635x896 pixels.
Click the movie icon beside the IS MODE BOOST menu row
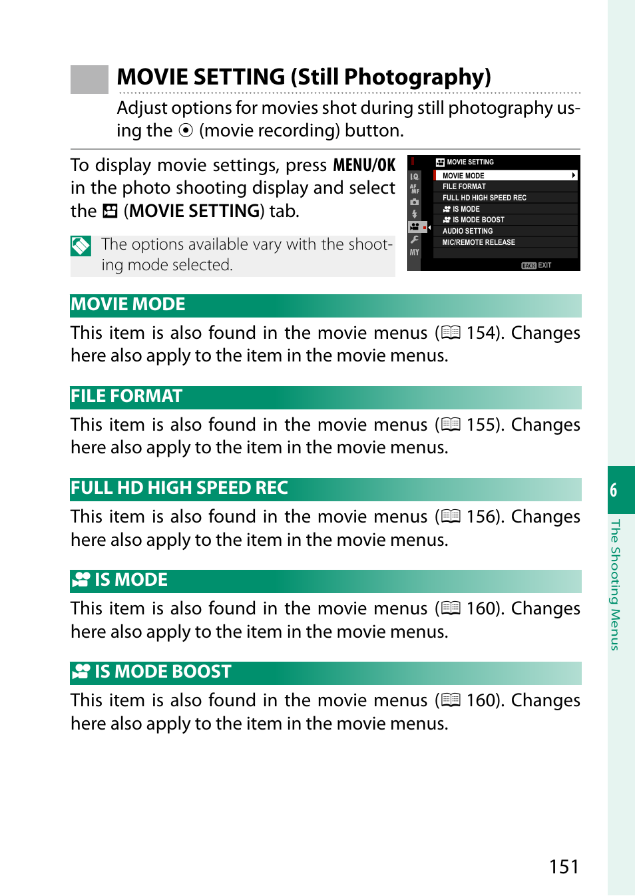tap(447, 220)
